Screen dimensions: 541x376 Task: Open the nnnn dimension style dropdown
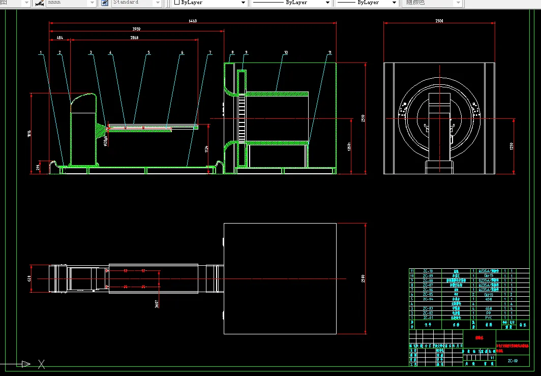[x=92, y=3]
